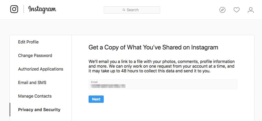Click the Instagram camera logo icon

[x=14, y=9]
